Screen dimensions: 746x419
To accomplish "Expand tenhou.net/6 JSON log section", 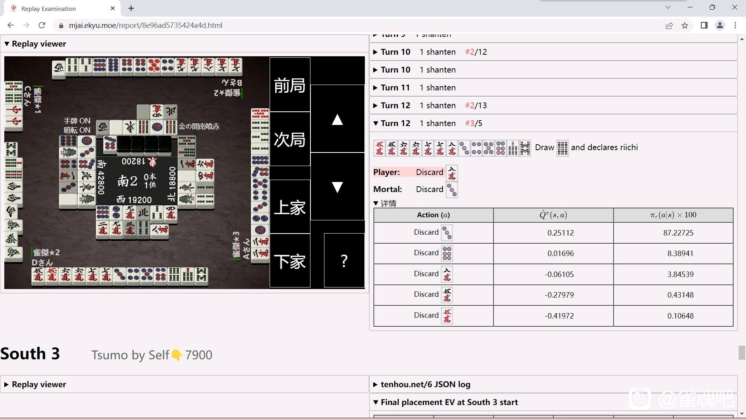I will 553,384.
